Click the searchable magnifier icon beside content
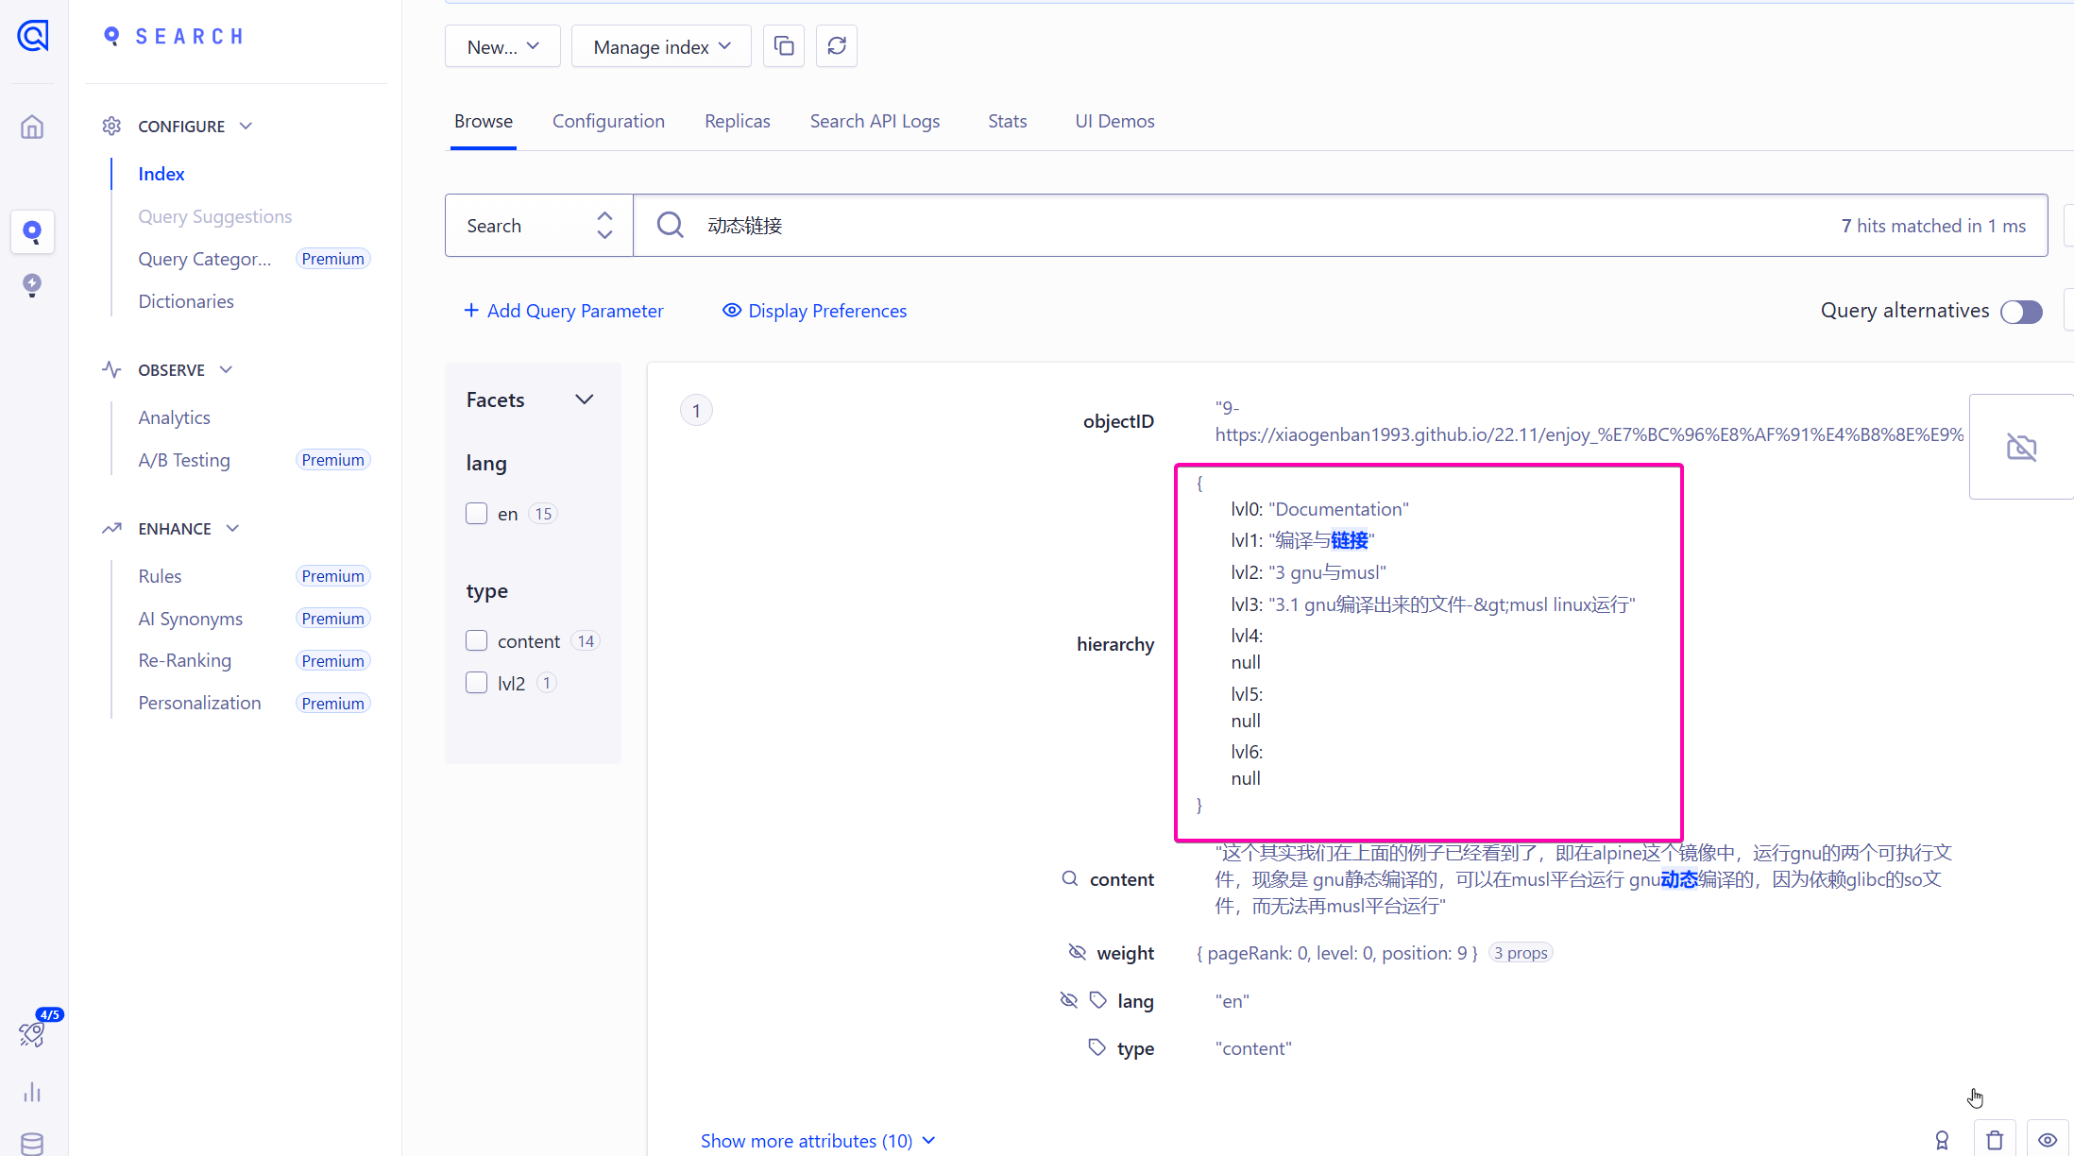 1069,878
